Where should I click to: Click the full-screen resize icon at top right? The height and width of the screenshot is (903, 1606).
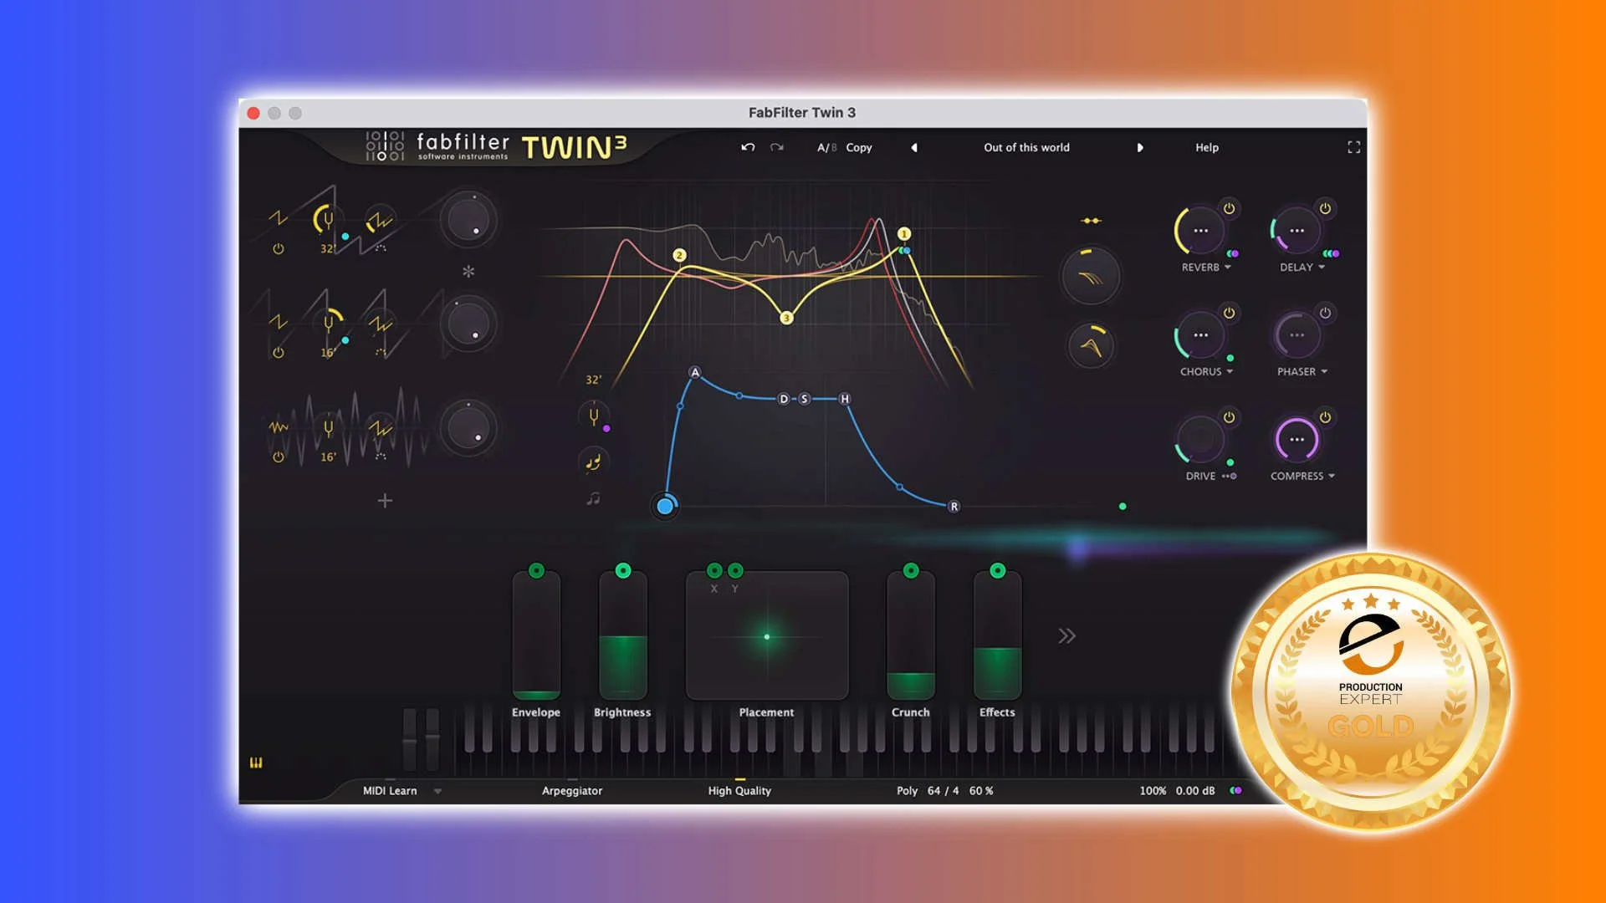click(x=1353, y=147)
